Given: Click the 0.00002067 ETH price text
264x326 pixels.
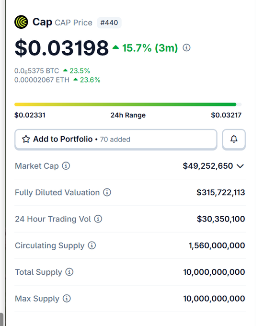Looking at the screenshot, I should 42,80.
